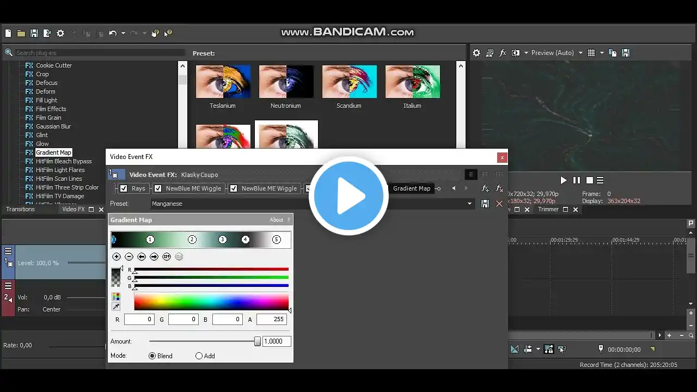
Task: Click the large blue play overlay button
Action: coord(348,196)
